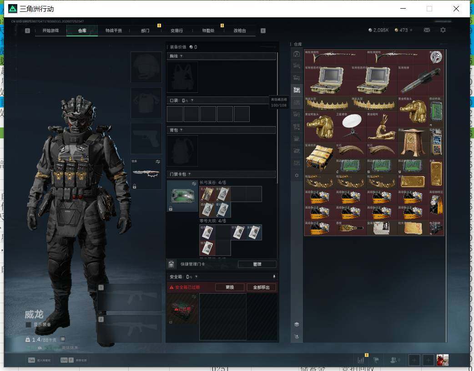
Task: Click the stack items icon in warehouse sidebar
Action: (x=297, y=325)
